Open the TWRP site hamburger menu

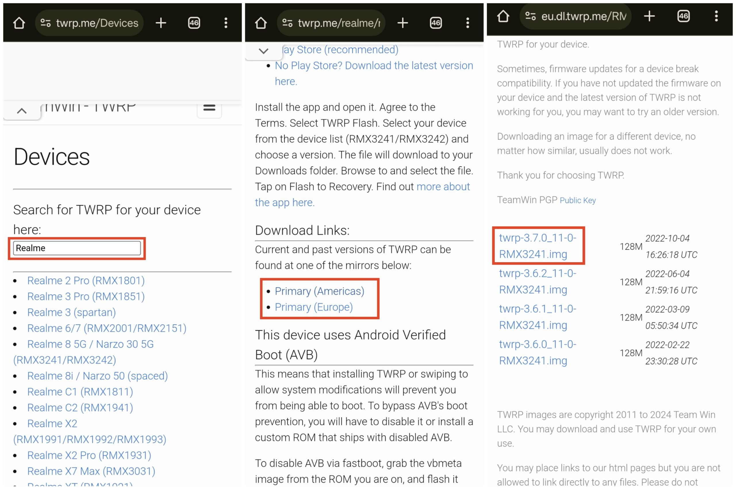click(209, 108)
